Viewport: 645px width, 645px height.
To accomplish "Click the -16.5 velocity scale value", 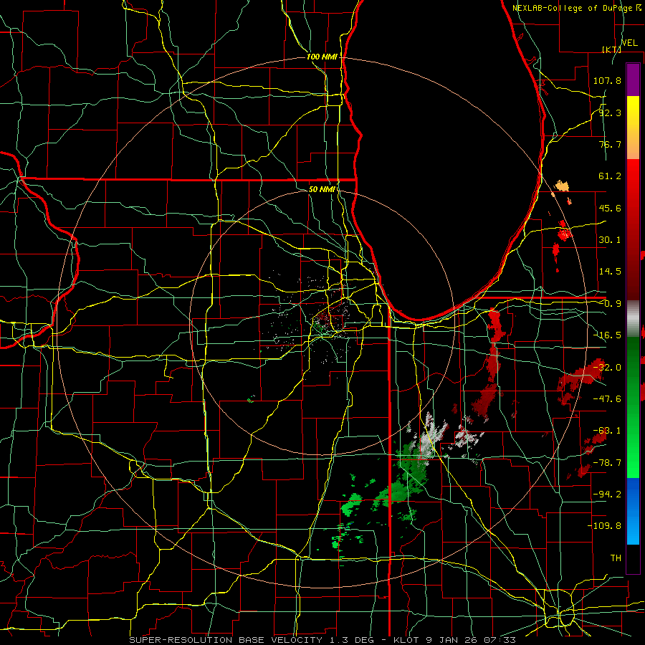I will [607, 335].
